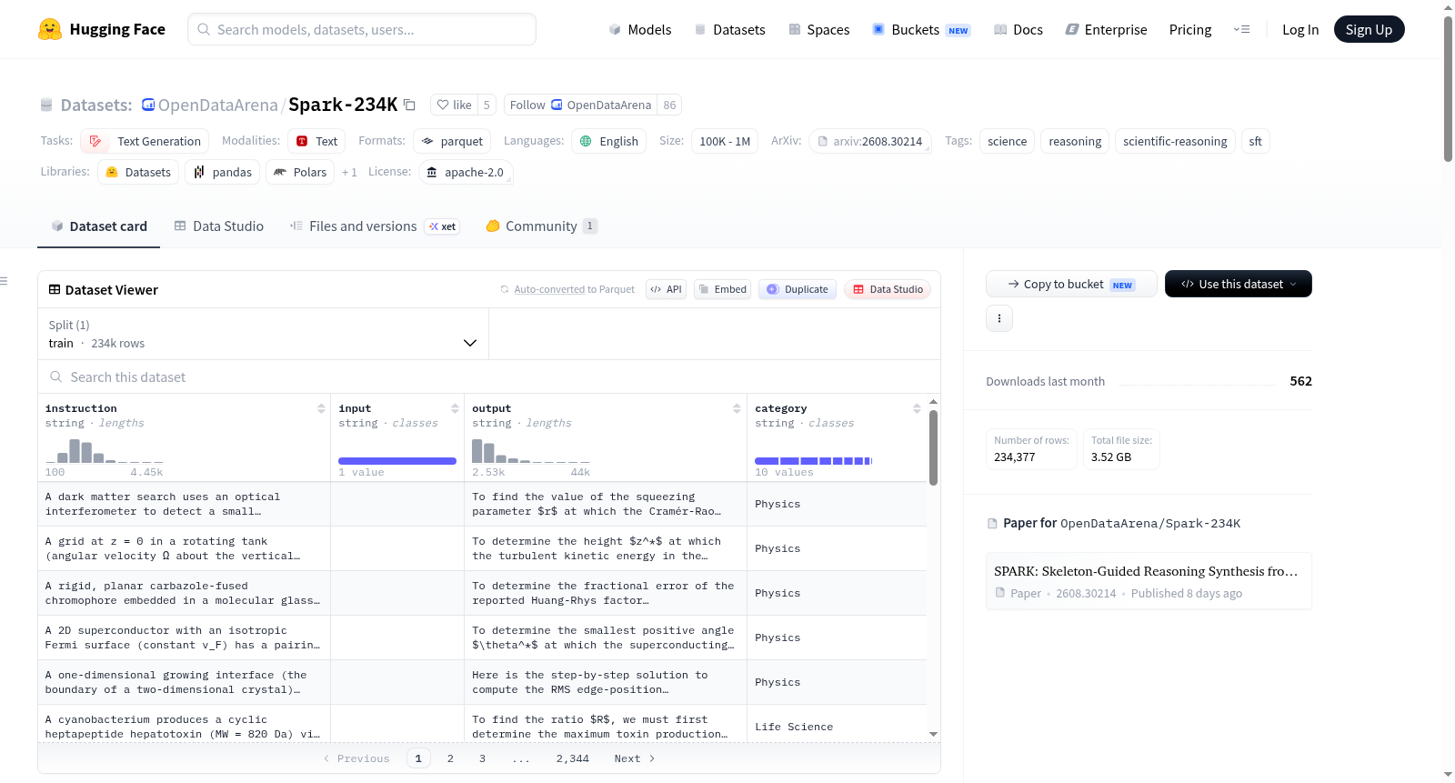Click the Sign Up button
Screen dimensions: 1455x783
(x=1369, y=29)
